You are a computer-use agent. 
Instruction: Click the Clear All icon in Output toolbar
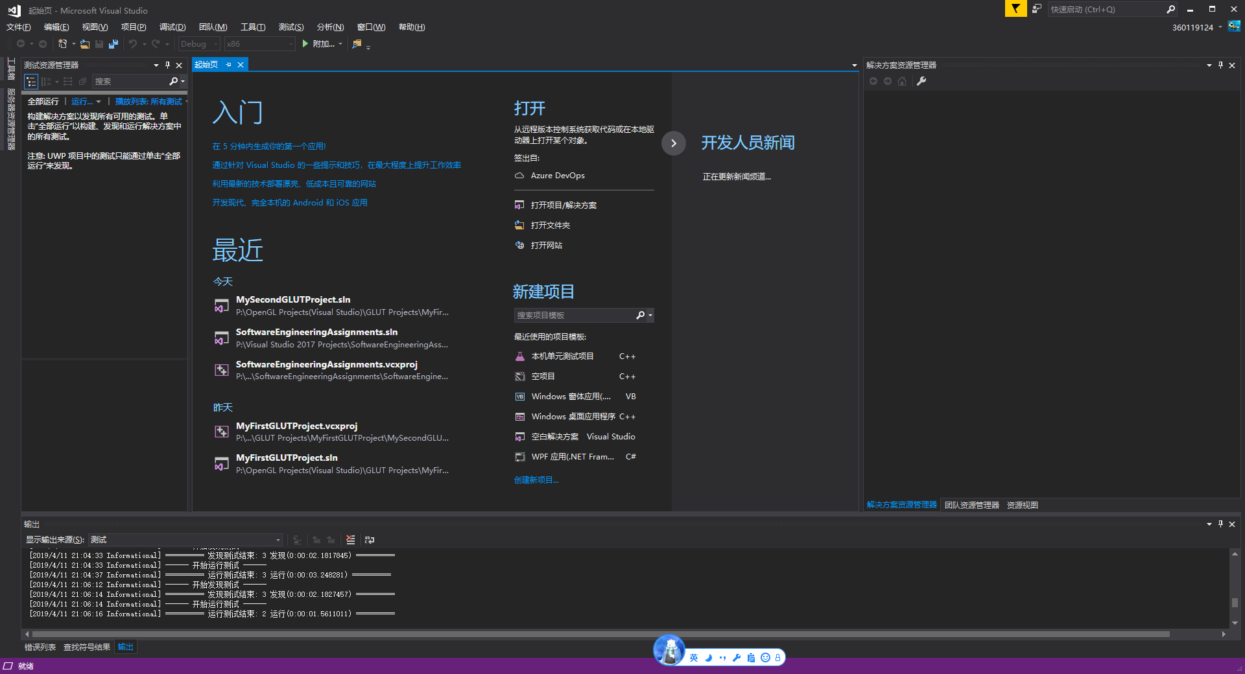click(x=351, y=539)
